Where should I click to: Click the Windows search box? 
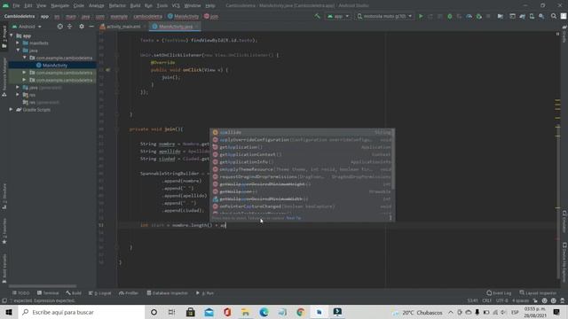pos(81,312)
